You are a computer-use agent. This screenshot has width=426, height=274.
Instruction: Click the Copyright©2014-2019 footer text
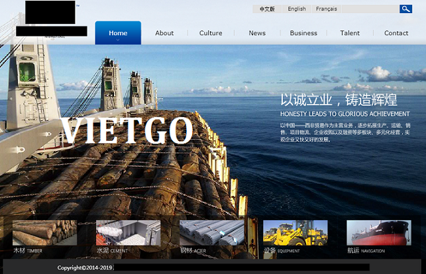[85, 268]
